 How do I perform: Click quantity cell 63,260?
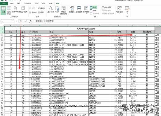click(x=133, y=69)
